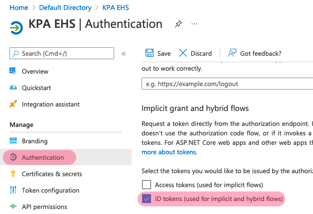Uncheck the ID tokens checkbox
The width and height of the screenshot is (313, 214).
point(147,199)
